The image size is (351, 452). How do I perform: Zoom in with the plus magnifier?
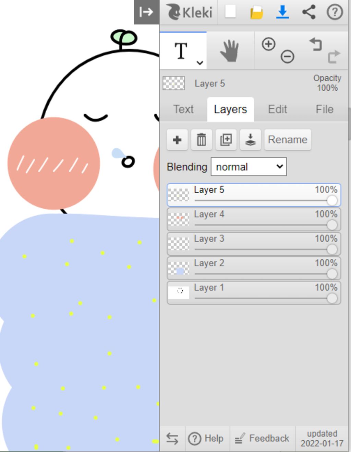269,44
